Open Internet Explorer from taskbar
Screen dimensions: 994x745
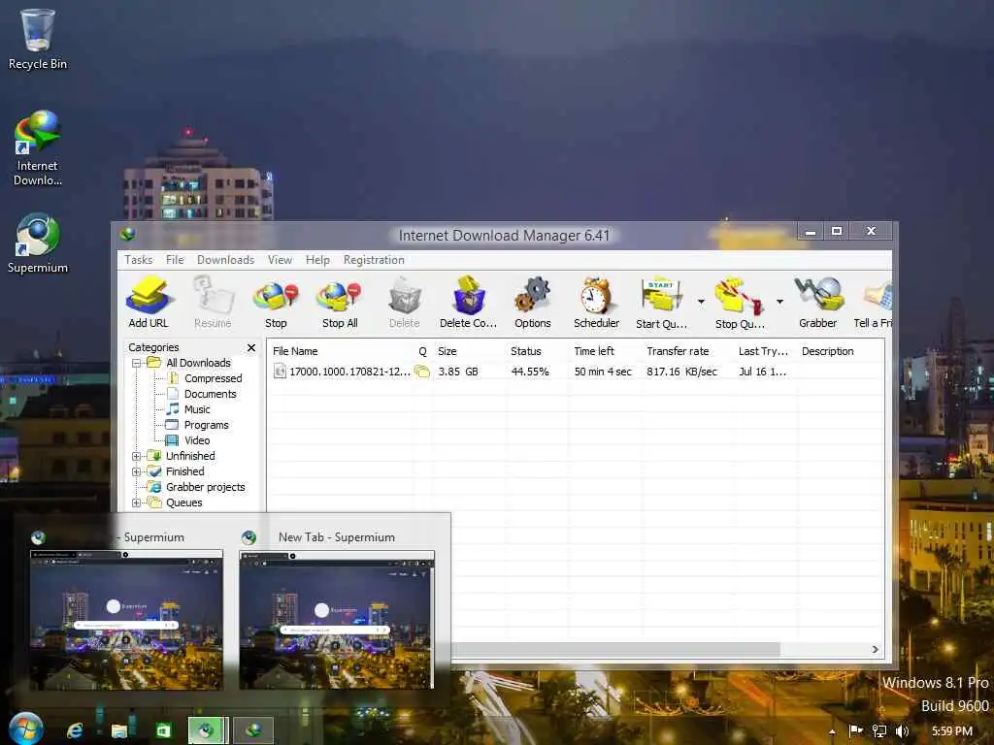[x=75, y=730]
